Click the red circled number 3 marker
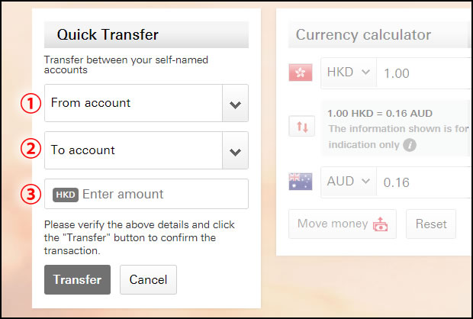 pos(31,195)
